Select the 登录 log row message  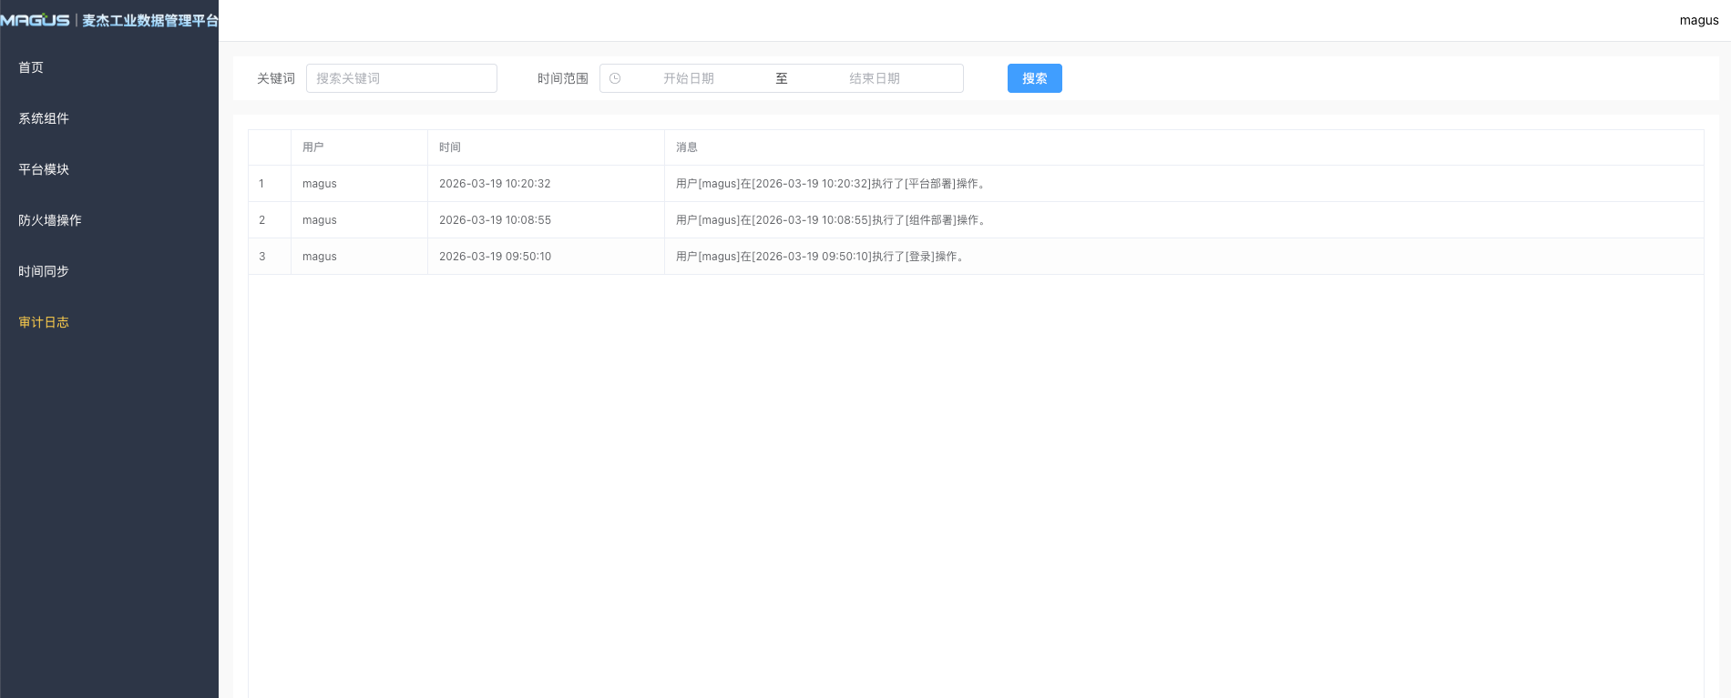point(820,257)
